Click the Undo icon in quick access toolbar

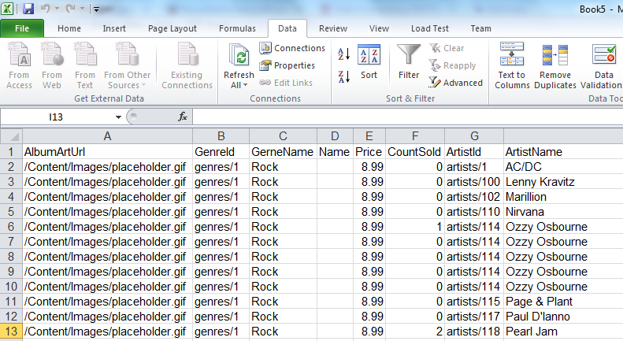point(45,9)
